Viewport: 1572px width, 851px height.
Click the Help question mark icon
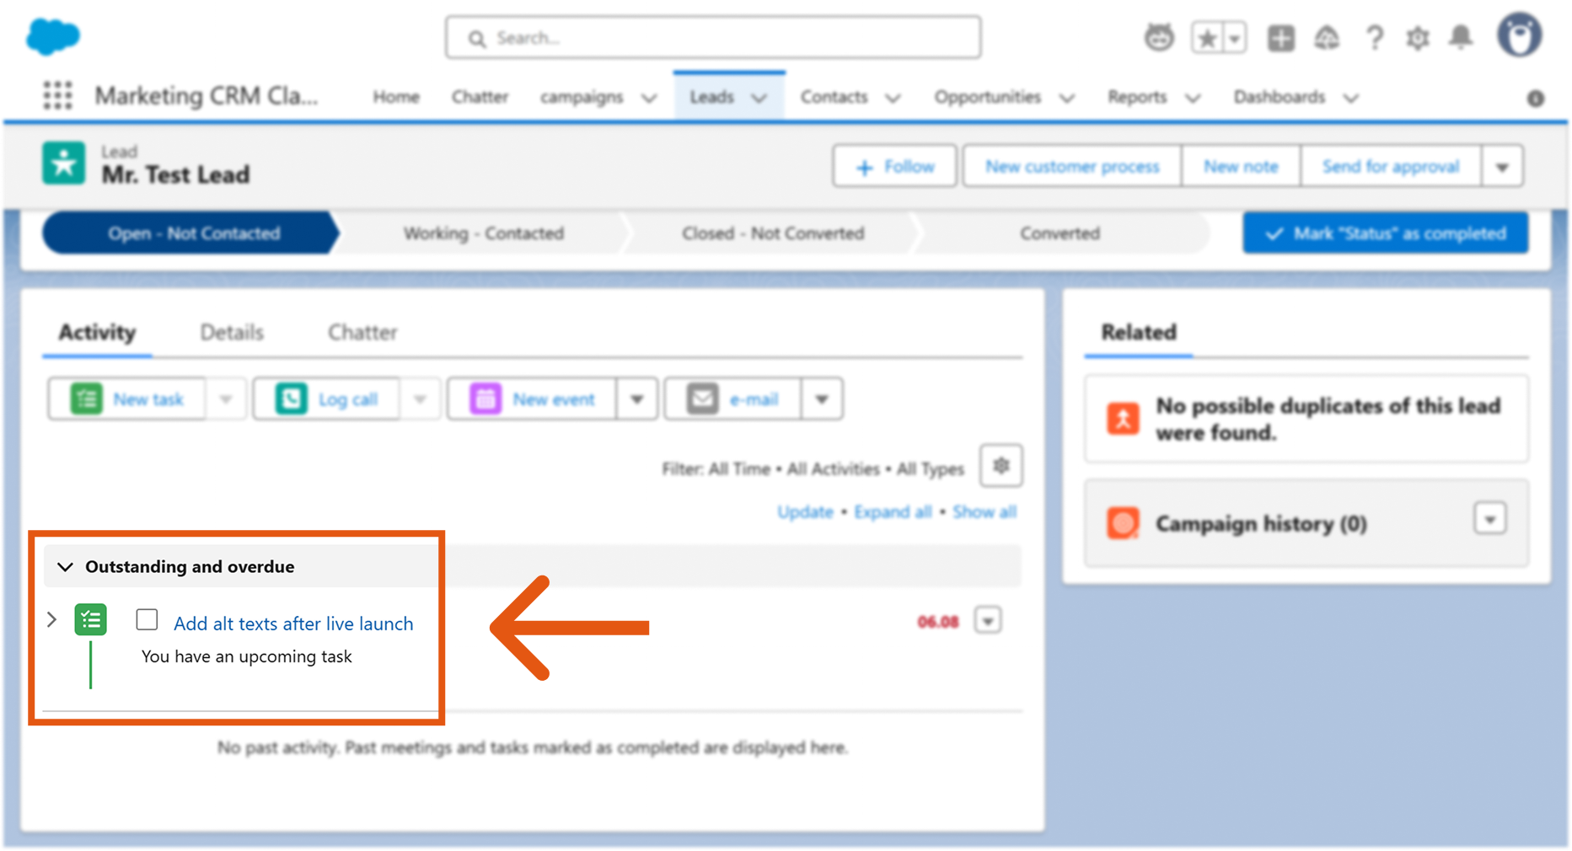point(1374,38)
